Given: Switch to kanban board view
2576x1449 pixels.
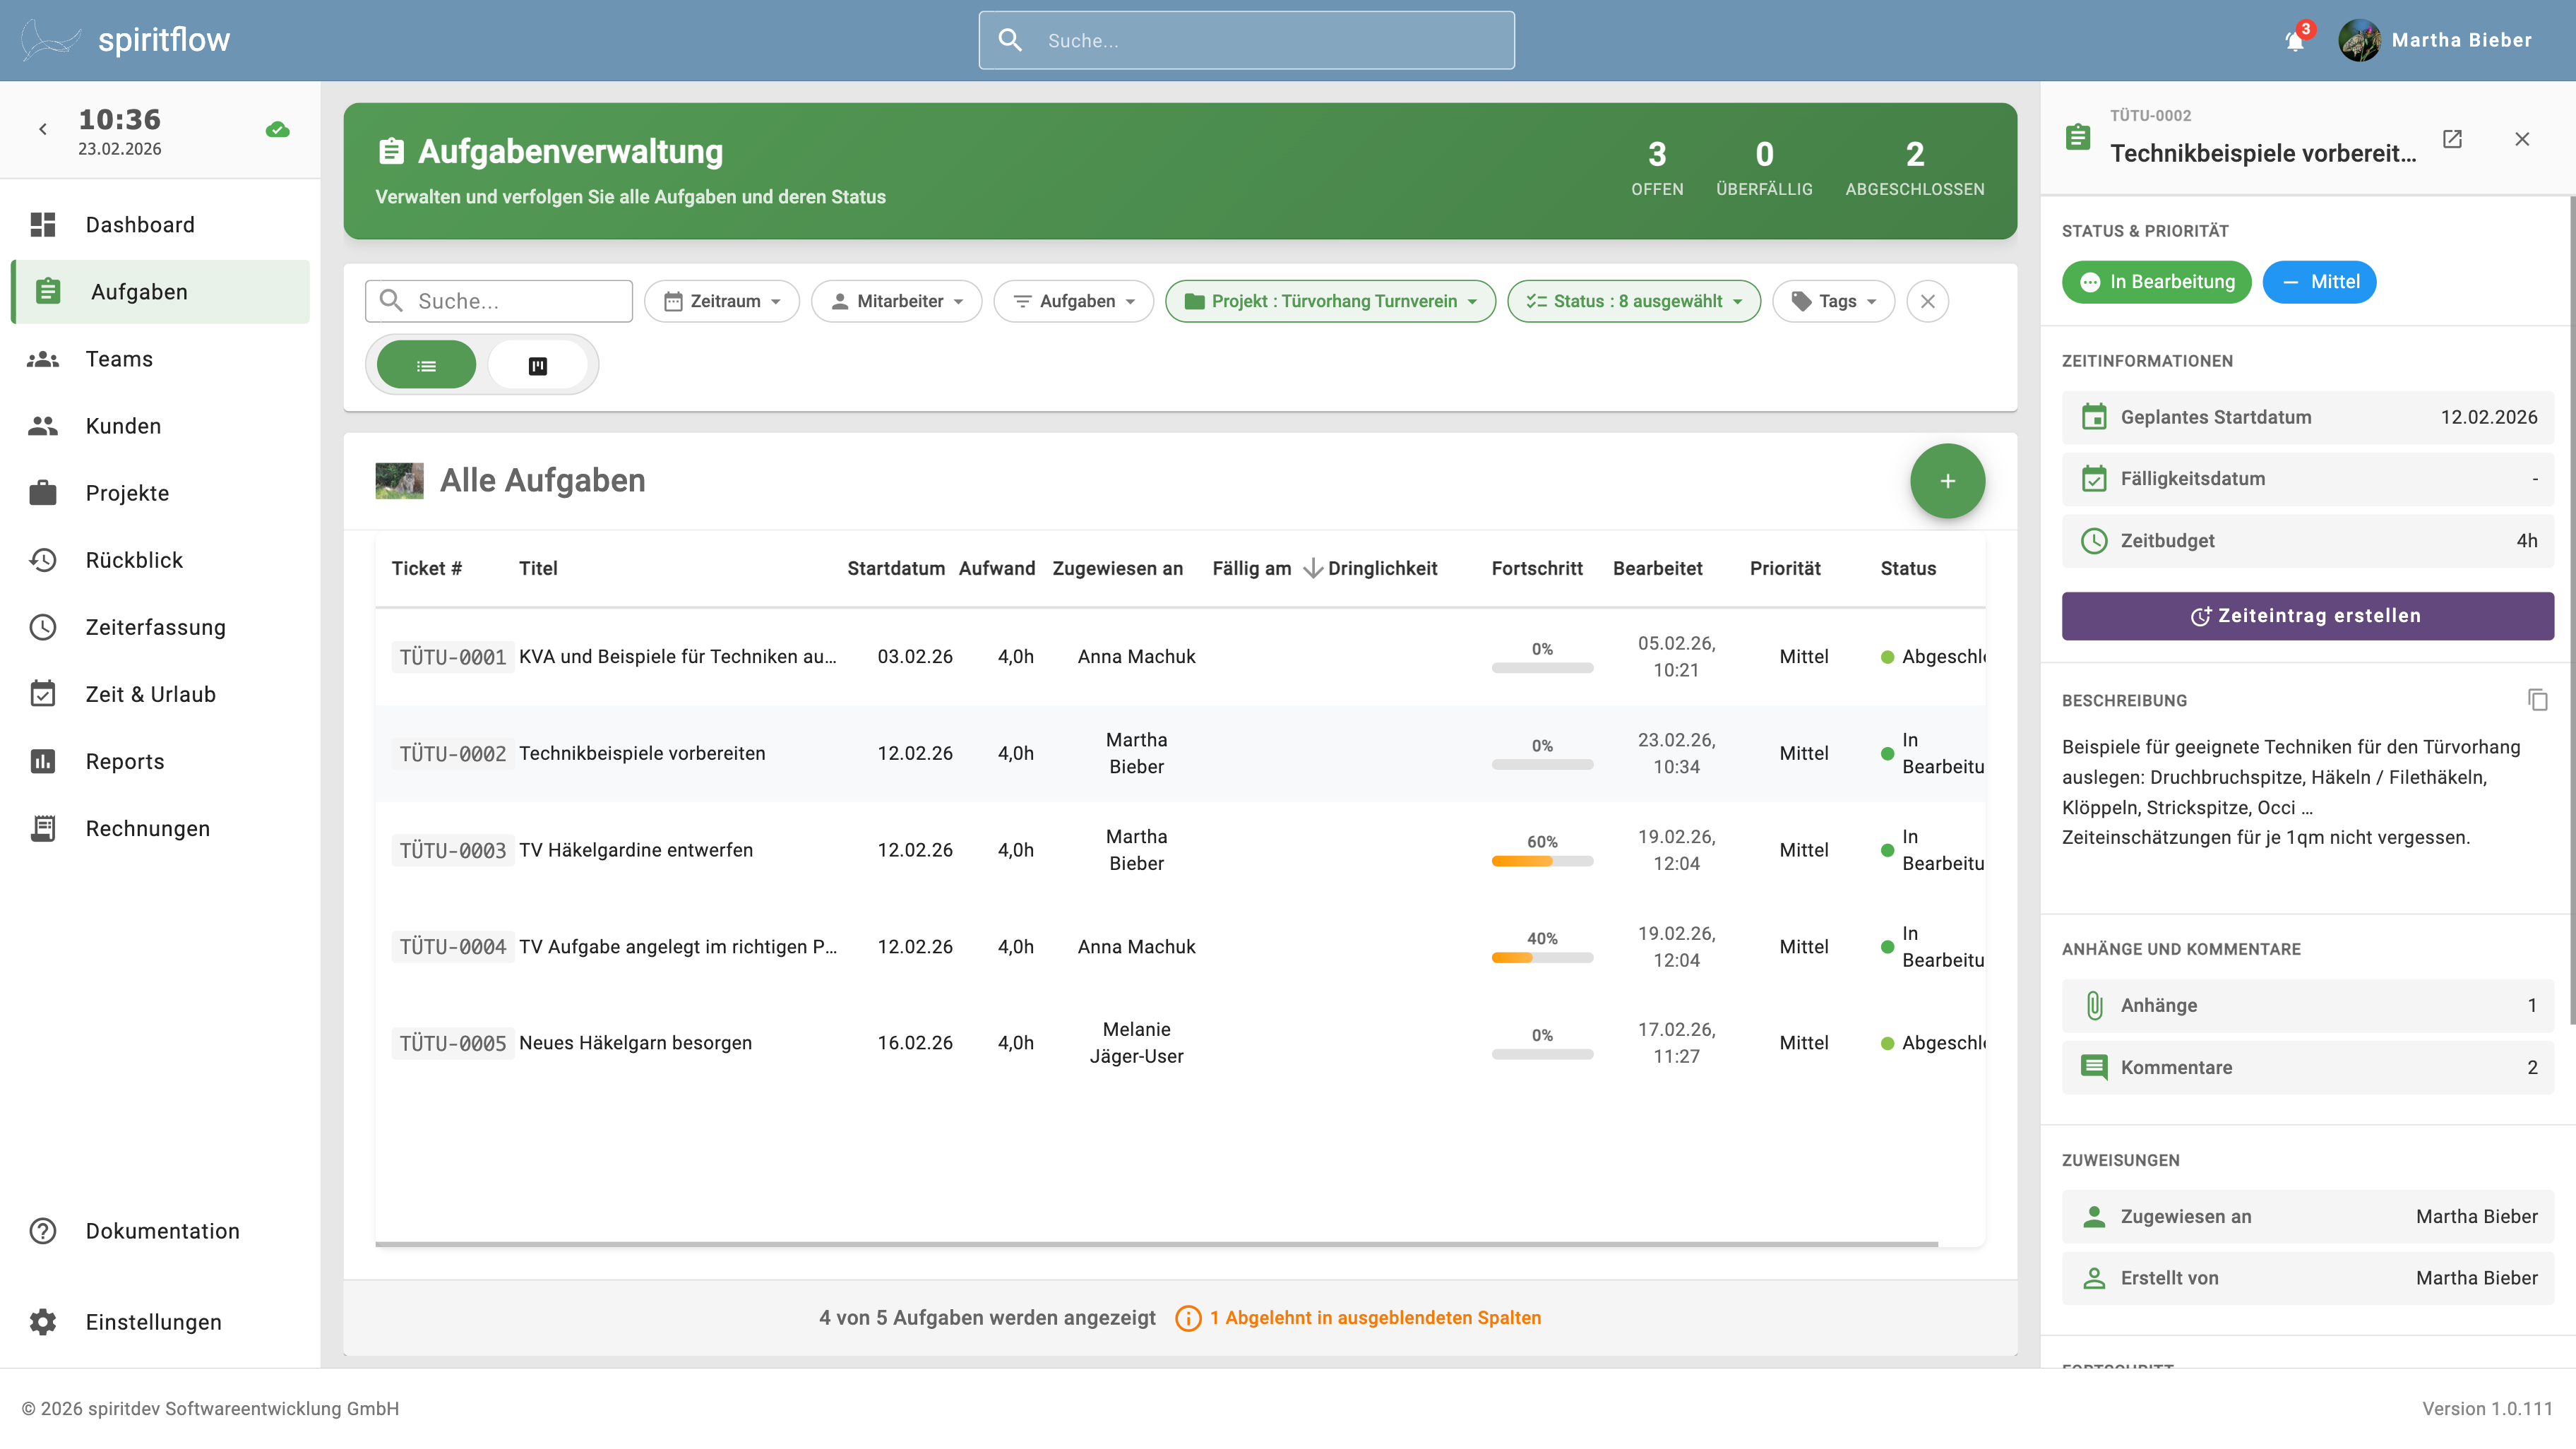Looking at the screenshot, I should [538, 365].
